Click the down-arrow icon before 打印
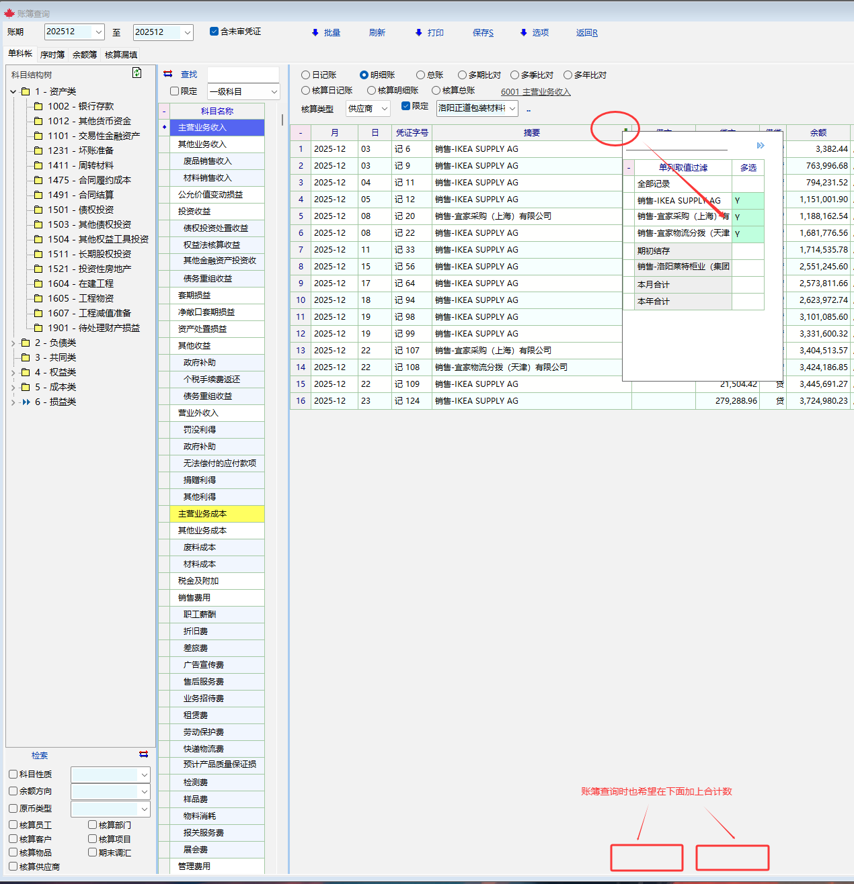 (x=418, y=33)
